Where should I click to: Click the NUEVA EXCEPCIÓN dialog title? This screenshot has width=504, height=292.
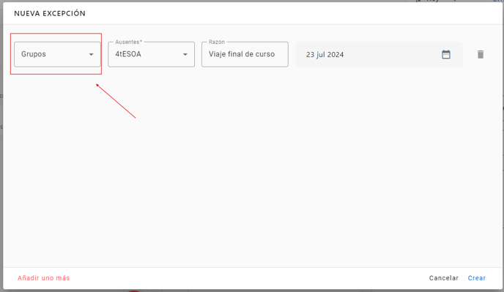click(x=50, y=13)
